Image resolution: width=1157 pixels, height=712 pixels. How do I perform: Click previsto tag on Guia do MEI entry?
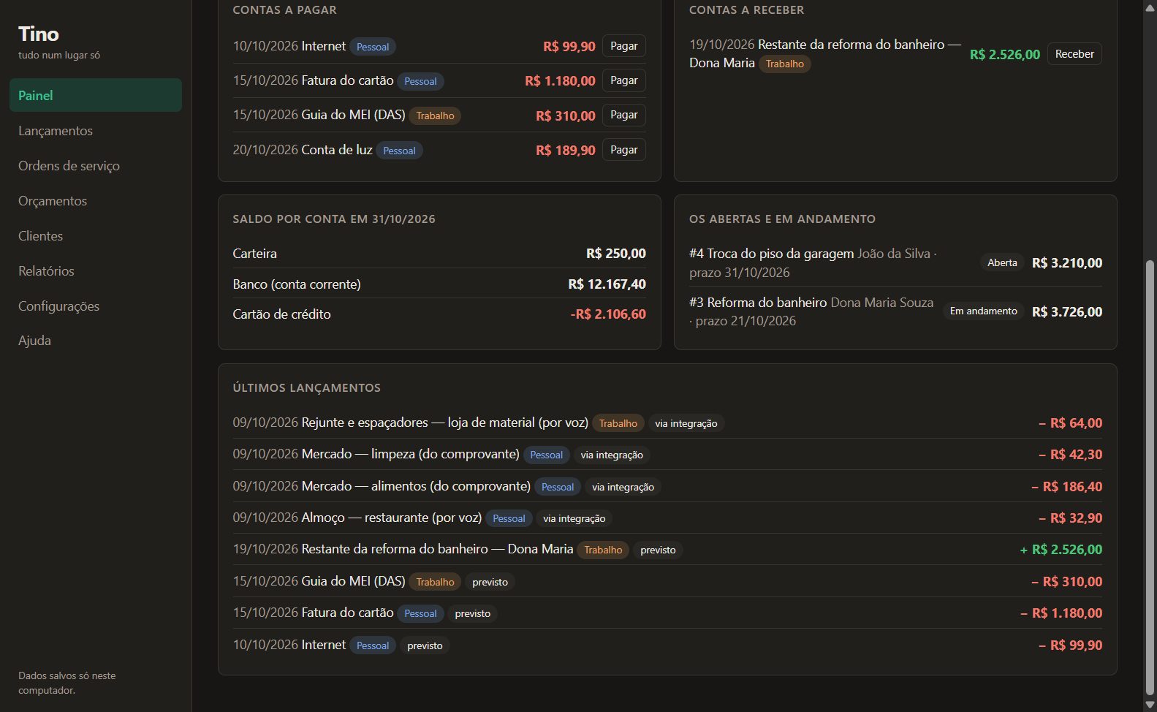point(490,582)
